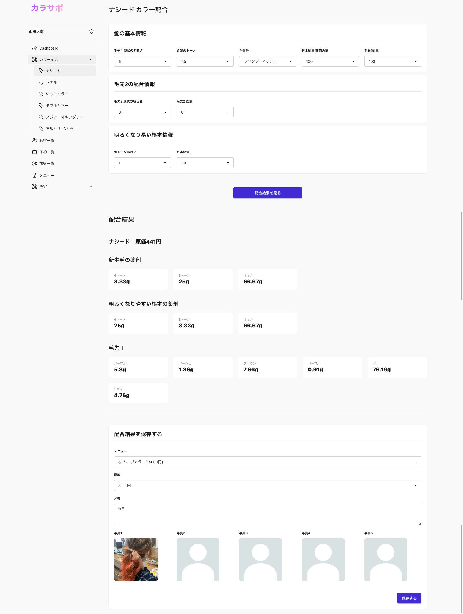Open 毛先2 総量 dropdown
The width and height of the screenshot is (463, 614).
[205, 112]
